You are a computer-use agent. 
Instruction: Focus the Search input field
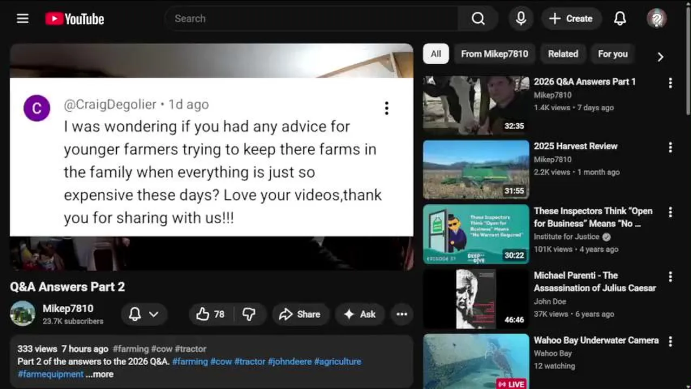[x=311, y=18]
